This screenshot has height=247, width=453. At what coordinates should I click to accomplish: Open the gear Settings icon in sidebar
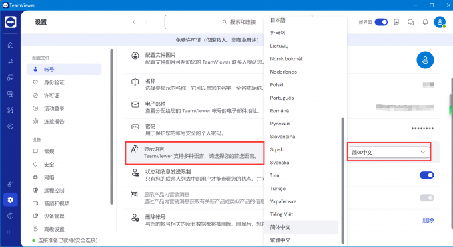tap(11, 199)
